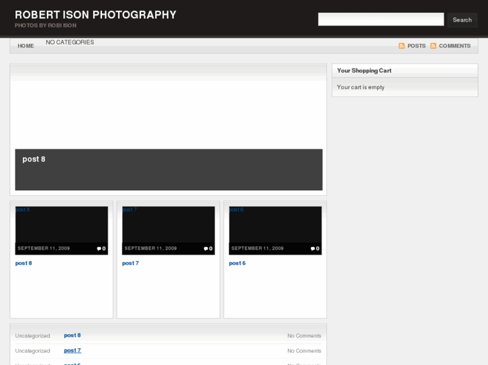
Task: Click the September 11, 2009 date on post 6
Action: click(257, 248)
